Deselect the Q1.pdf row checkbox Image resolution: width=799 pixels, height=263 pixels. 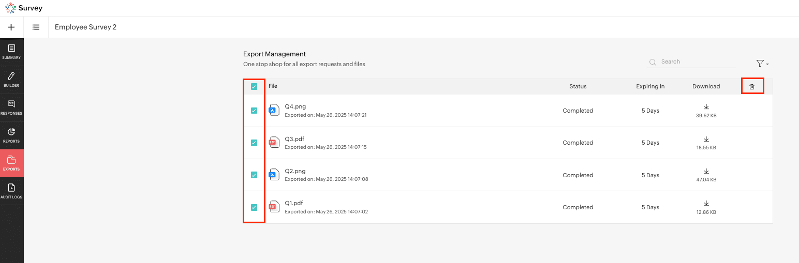(x=254, y=207)
